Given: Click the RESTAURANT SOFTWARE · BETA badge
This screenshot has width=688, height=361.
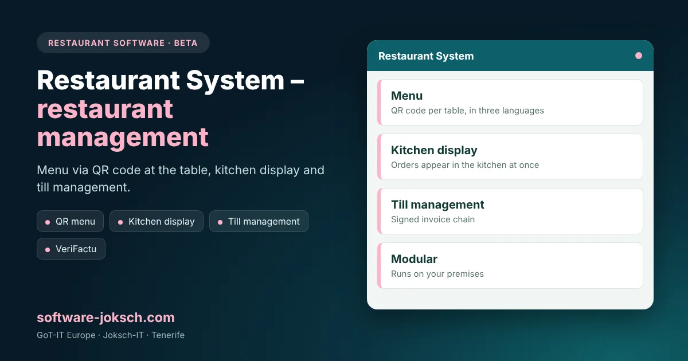Looking at the screenshot, I should tap(123, 43).
